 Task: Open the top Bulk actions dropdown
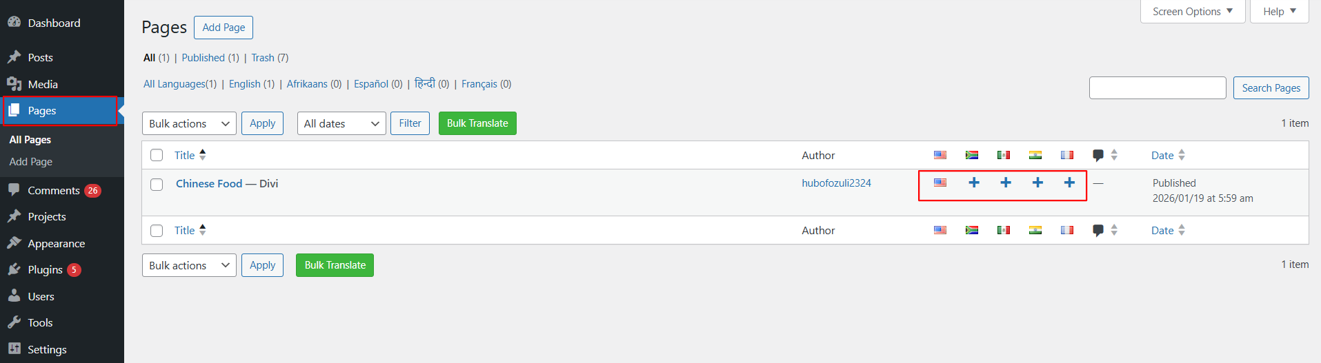coord(189,123)
